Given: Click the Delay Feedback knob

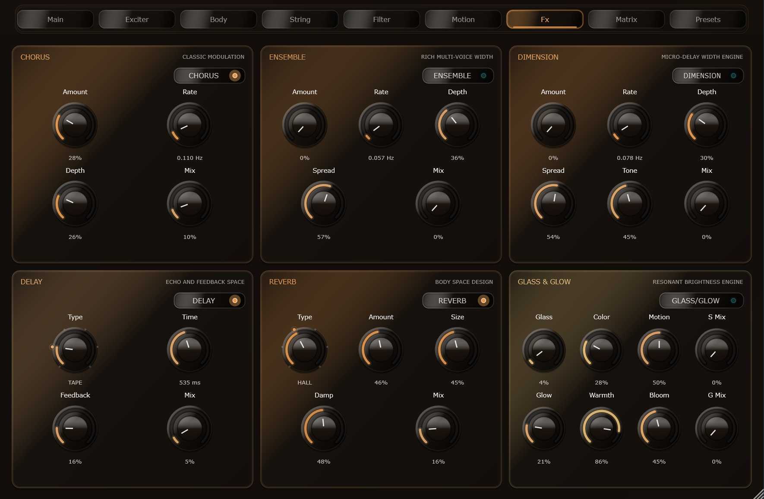Looking at the screenshot, I should pos(75,429).
